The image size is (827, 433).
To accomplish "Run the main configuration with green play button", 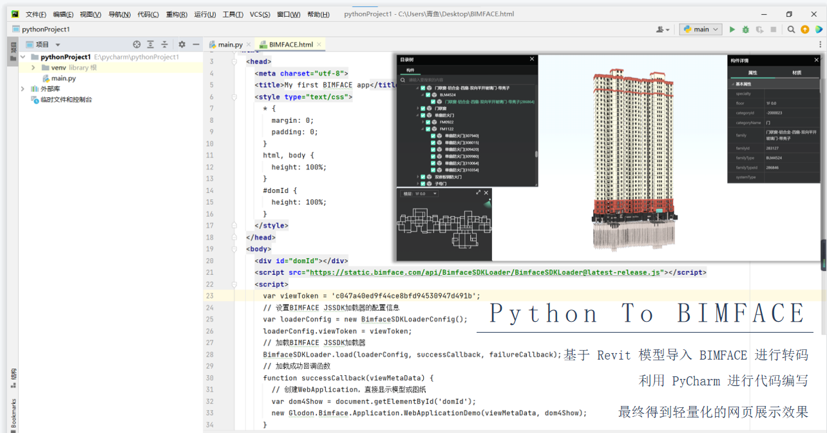I will [x=732, y=29].
